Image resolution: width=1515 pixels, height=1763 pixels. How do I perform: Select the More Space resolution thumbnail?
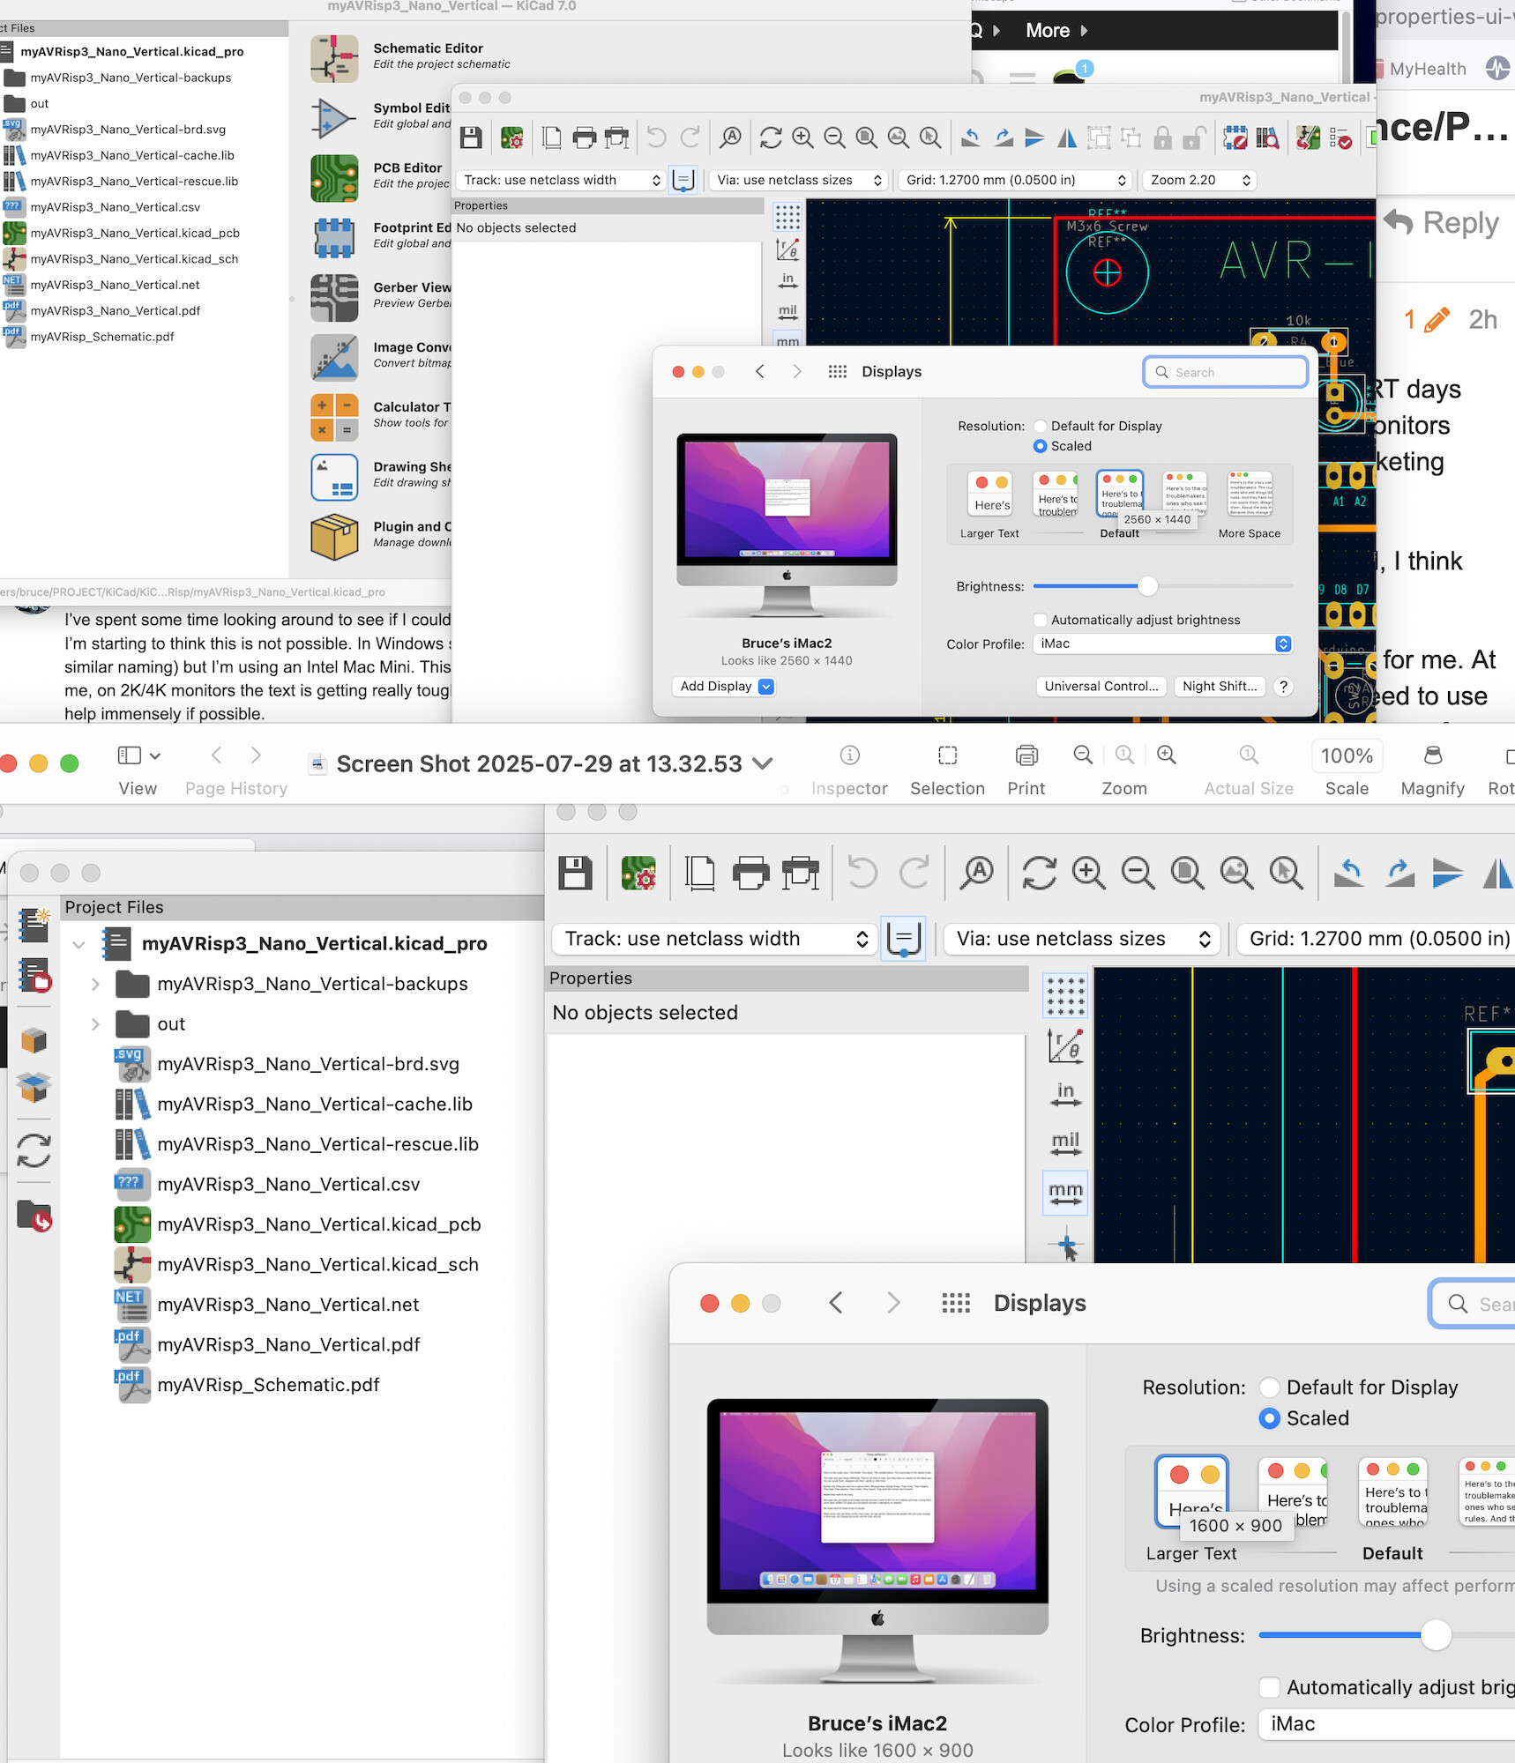[1250, 495]
